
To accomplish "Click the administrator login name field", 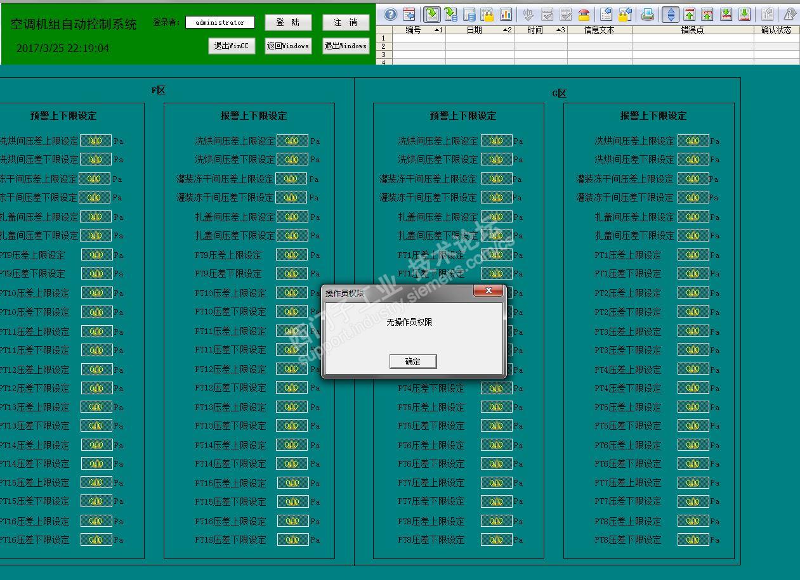I will click(x=220, y=23).
